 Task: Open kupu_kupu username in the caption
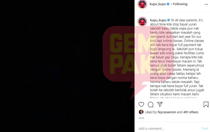coord(158,20)
